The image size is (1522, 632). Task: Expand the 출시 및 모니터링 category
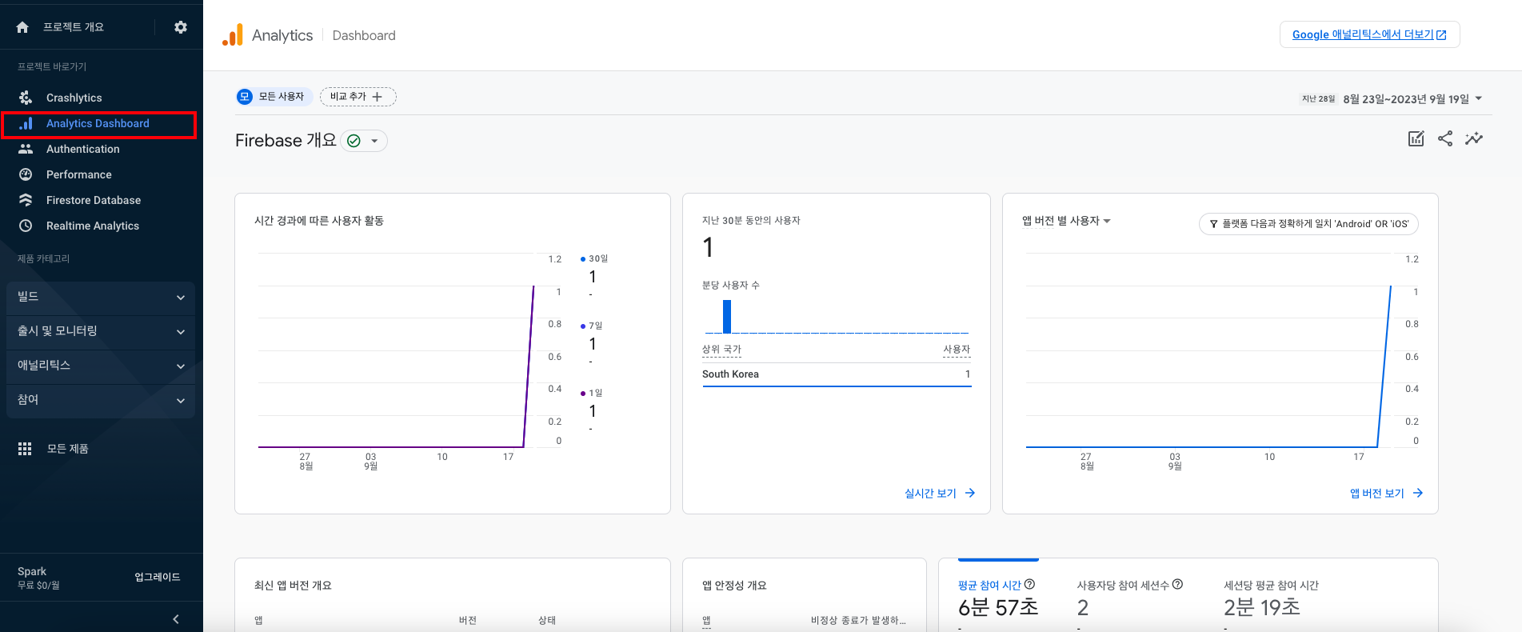coord(101,331)
